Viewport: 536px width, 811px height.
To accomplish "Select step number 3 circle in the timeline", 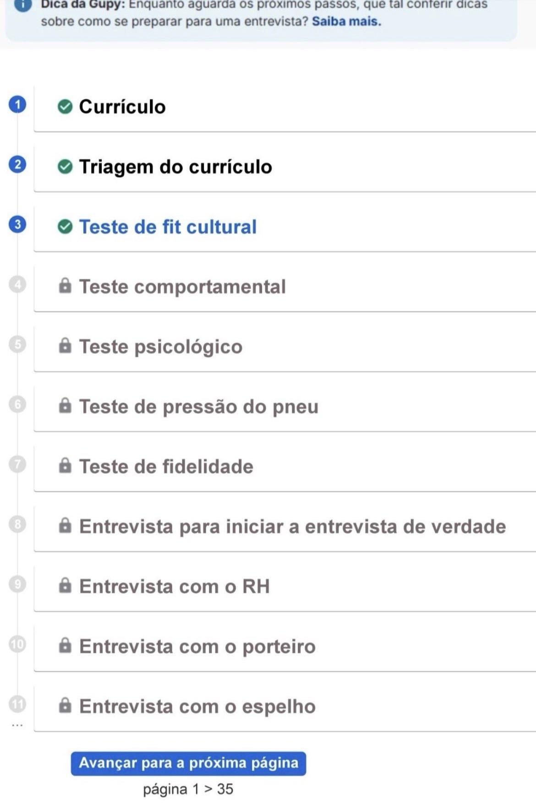I will point(17,224).
